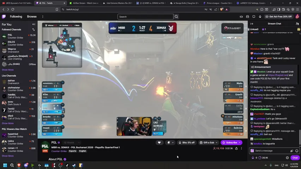Select the Esports tag
Screen dimensions: 301x169
click(73, 151)
